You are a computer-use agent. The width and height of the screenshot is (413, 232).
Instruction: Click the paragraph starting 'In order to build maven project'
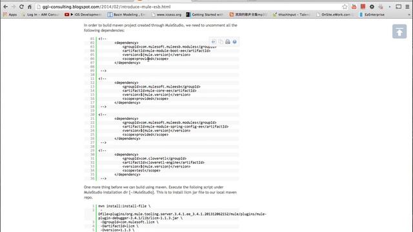[x=161, y=28]
